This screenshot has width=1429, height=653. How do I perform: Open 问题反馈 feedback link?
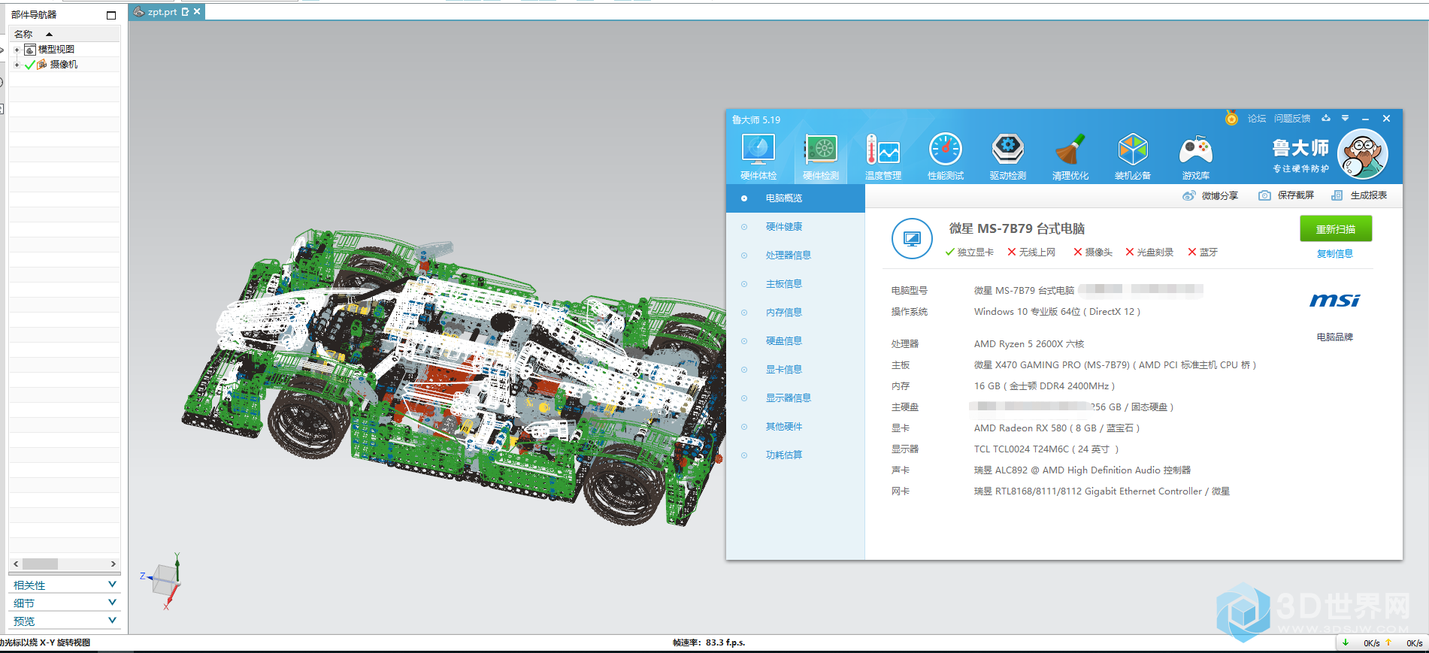(x=1292, y=119)
